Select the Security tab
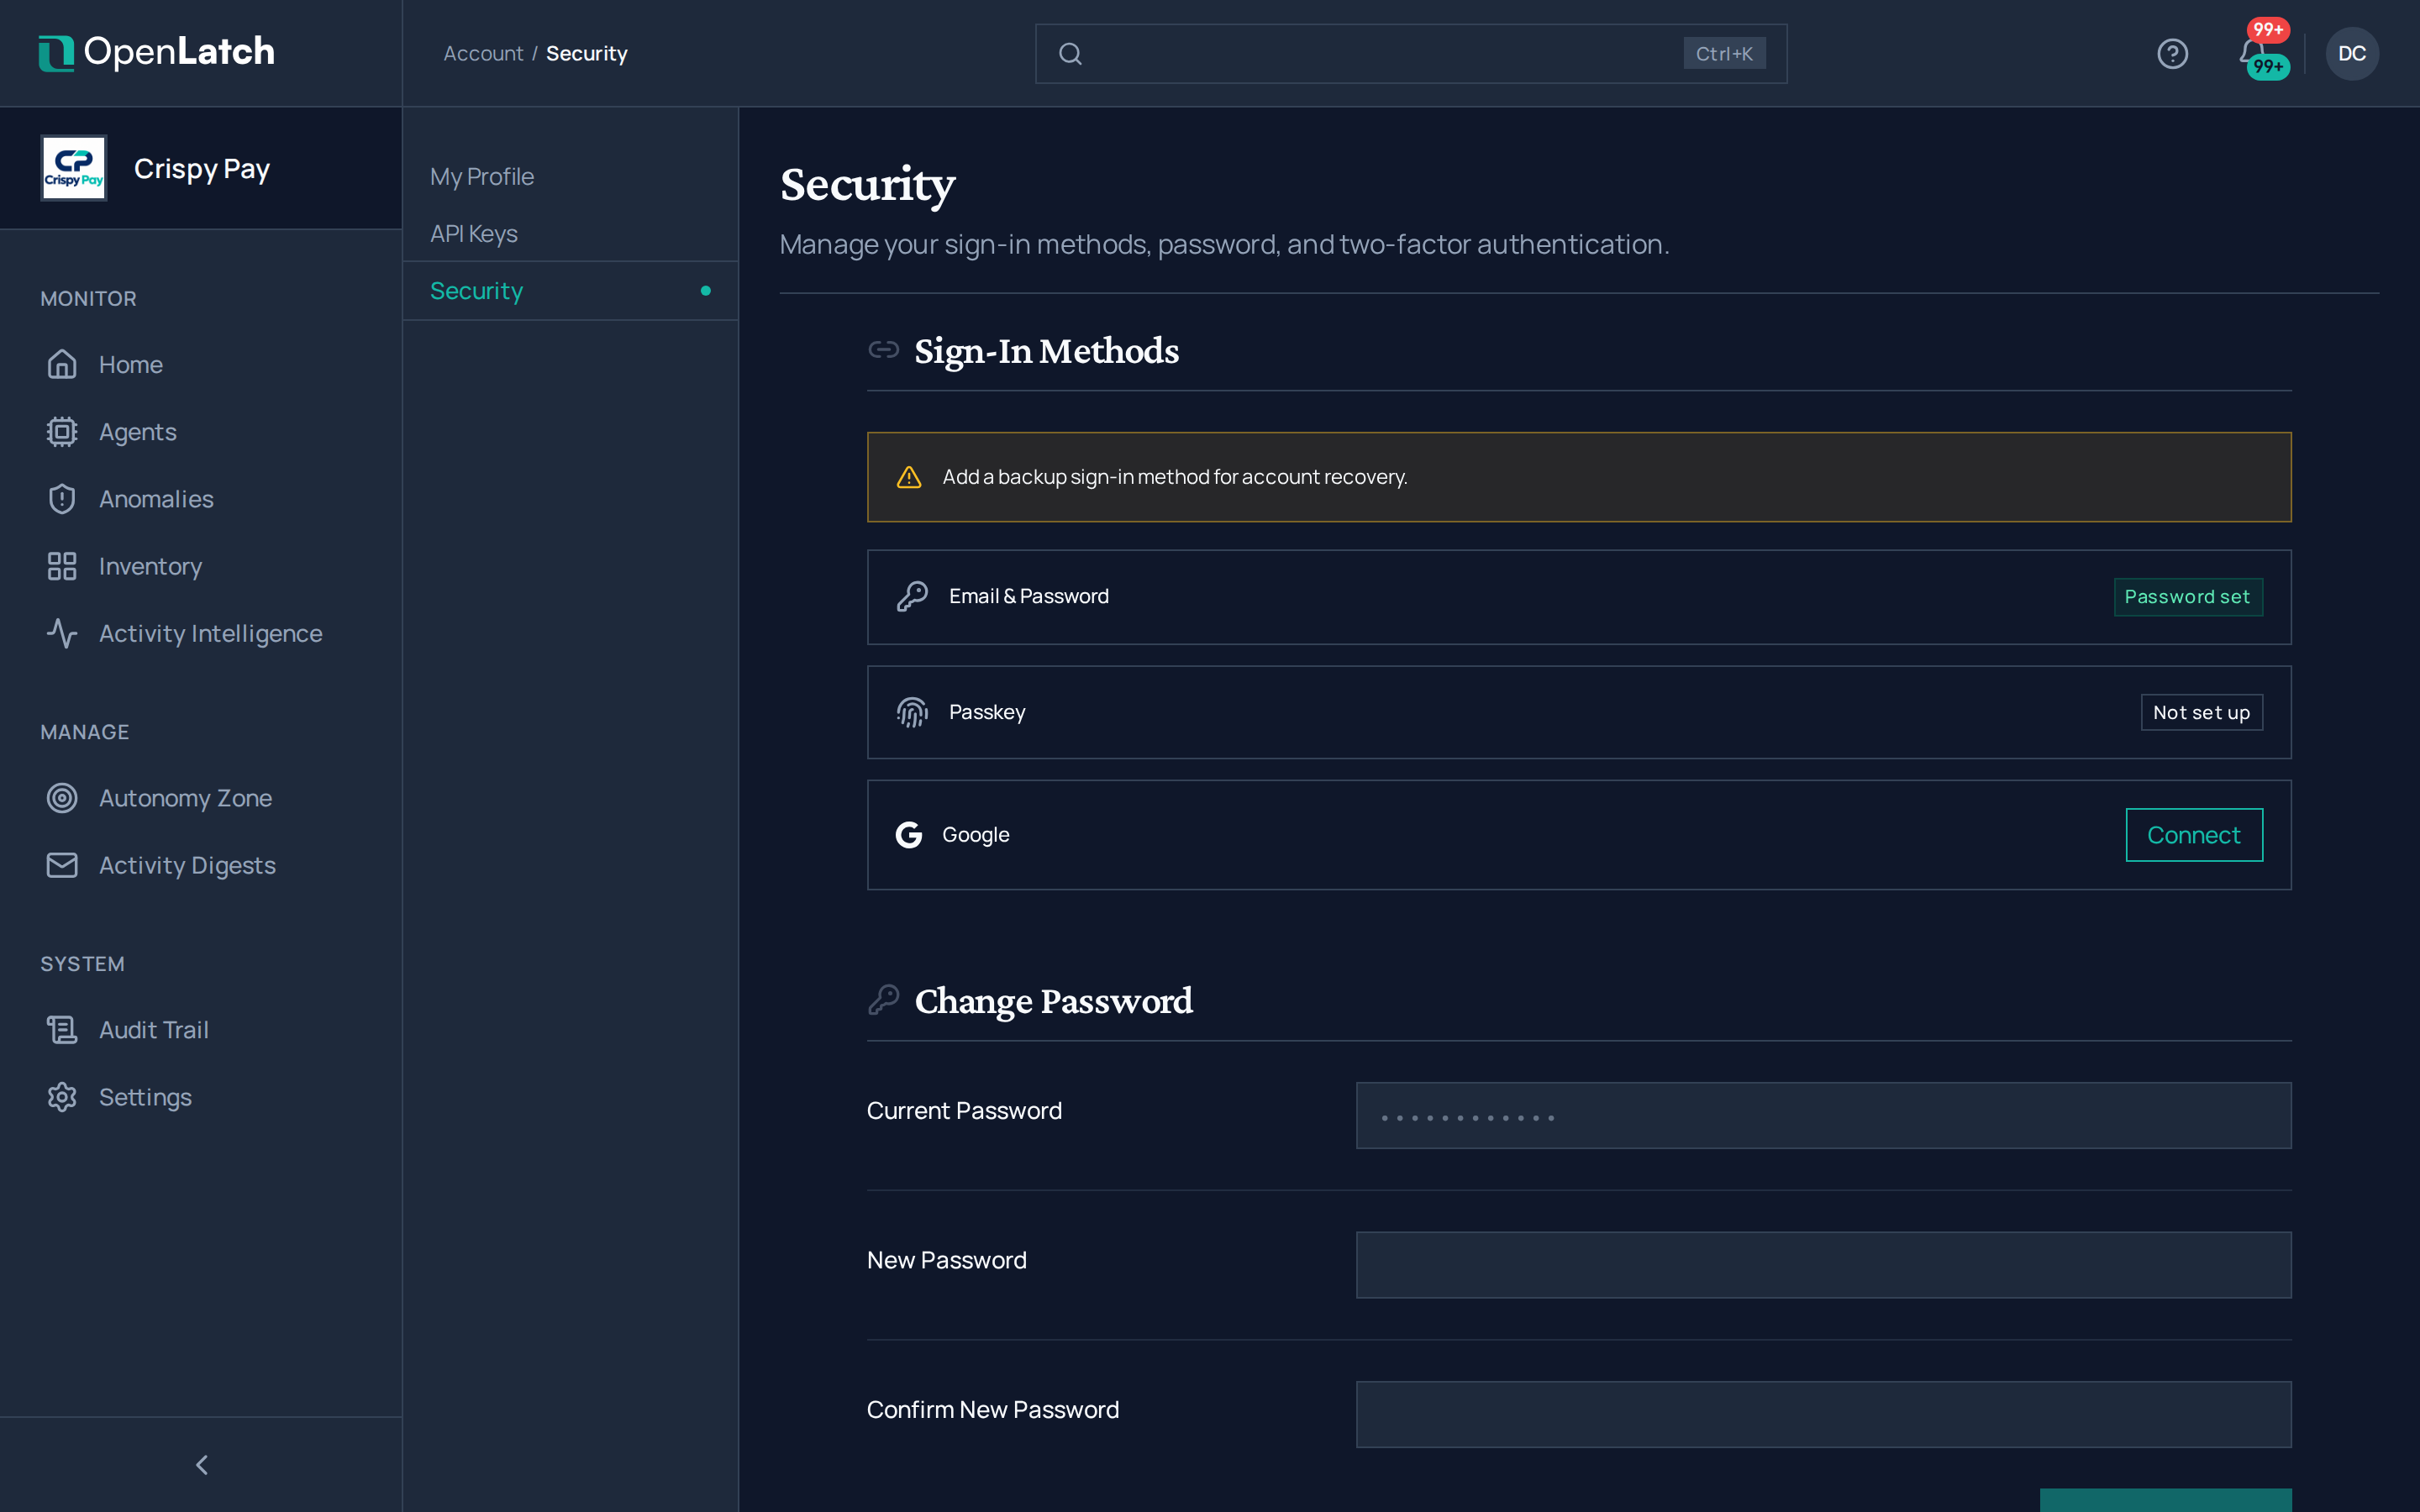Image resolution: width=2420 pixels, height=1512 pixels. pos(570,291)
